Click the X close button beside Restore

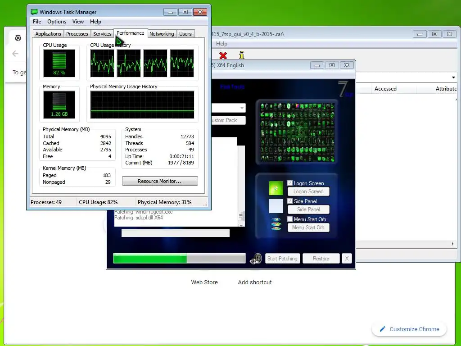pos(347,258)
